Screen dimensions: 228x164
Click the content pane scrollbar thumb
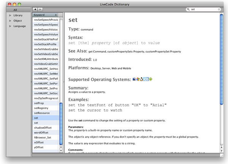coord(222,59)
